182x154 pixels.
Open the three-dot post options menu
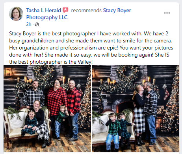pyautogui.click(x=167, y=13)
